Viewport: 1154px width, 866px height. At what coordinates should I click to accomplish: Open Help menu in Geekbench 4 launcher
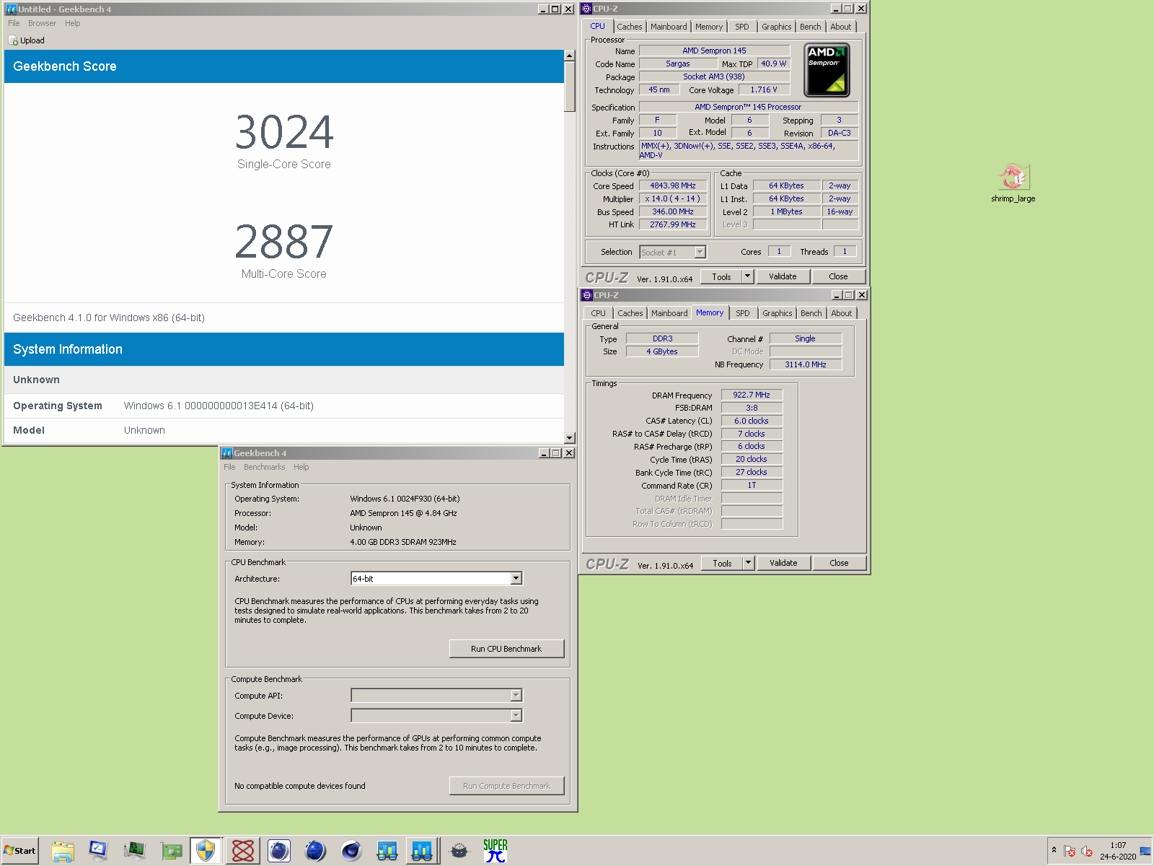pyautogui.click(x=301, y=467)
